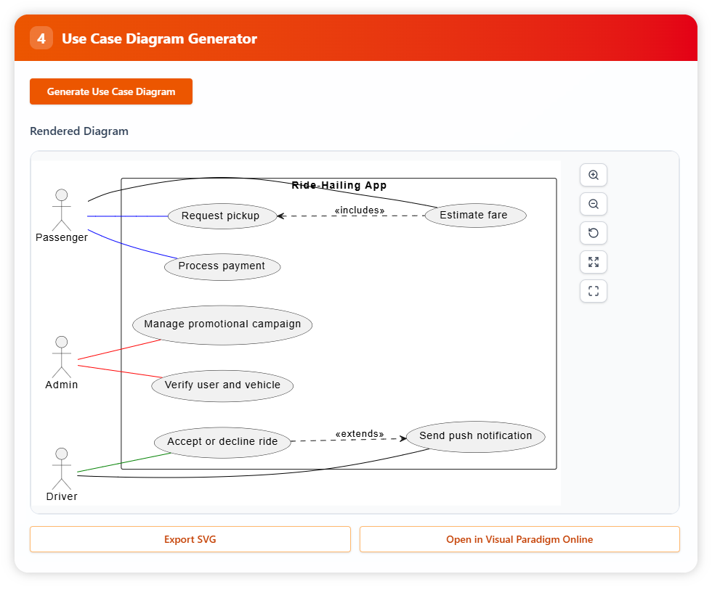
Task: Click the «includes» relationship label
Action: coord(360,210)
